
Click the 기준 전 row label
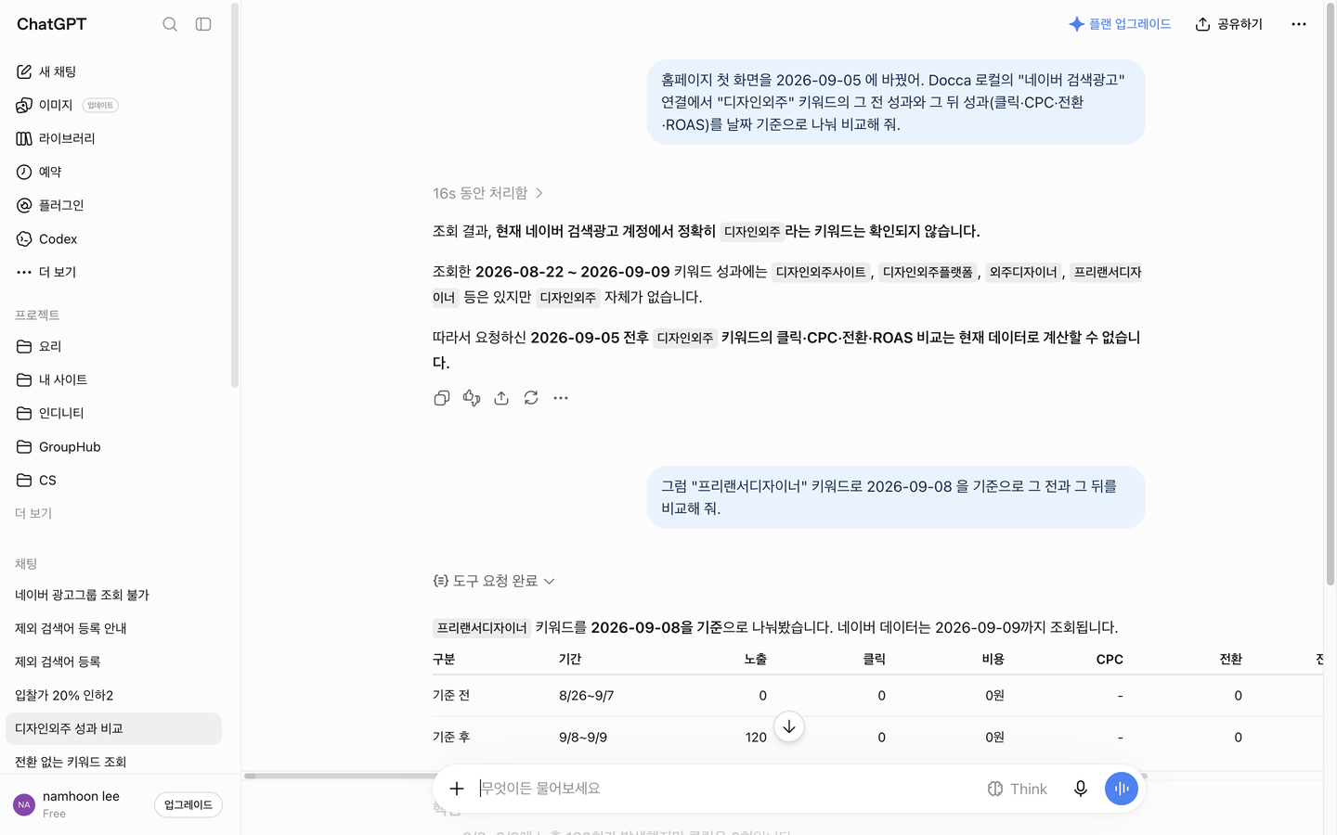coord(451,696)
